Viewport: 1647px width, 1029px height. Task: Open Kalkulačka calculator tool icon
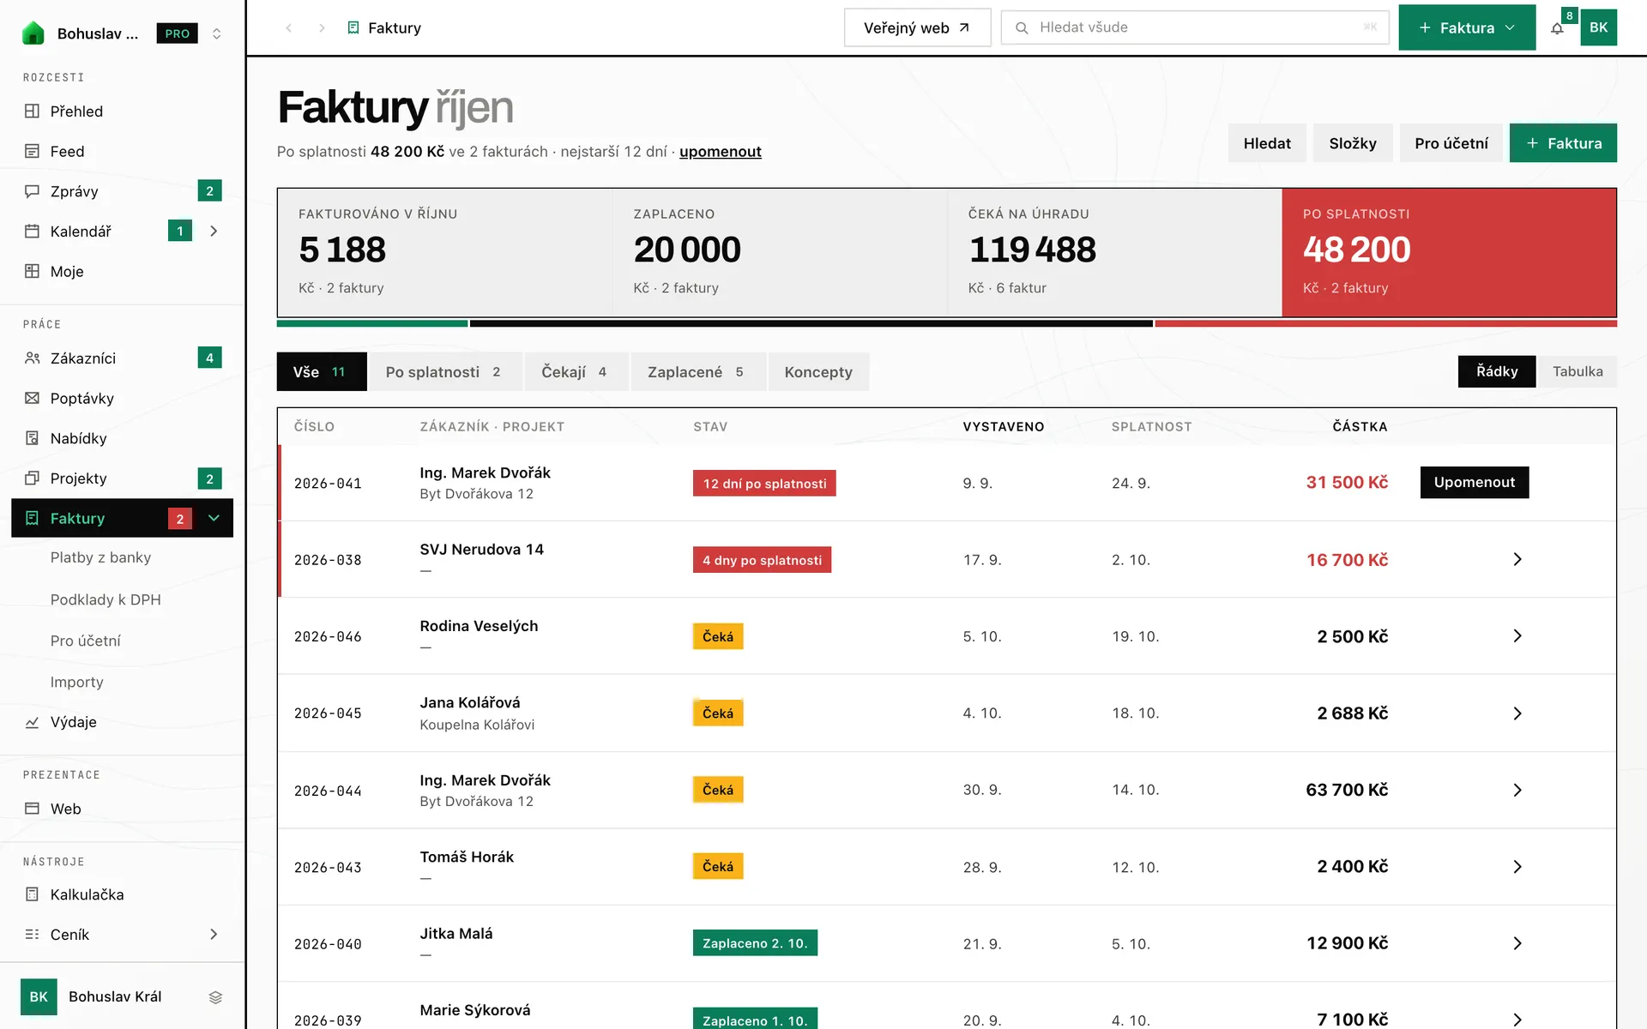pyautogui.click(x=33, y=894)
